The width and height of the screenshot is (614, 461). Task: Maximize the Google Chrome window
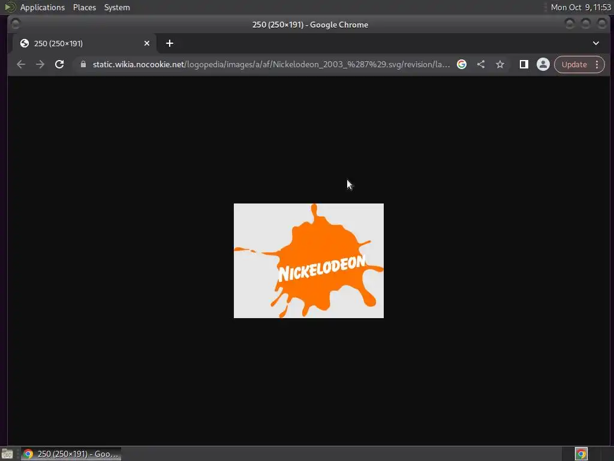(586, 24)
